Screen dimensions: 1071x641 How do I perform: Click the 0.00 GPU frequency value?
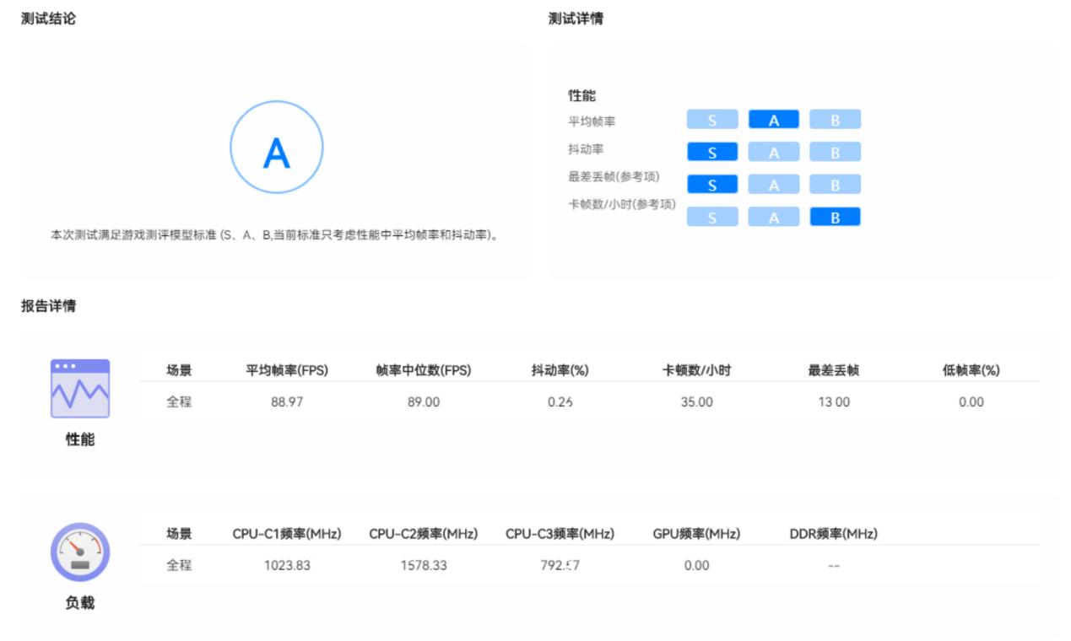(696, 566)
